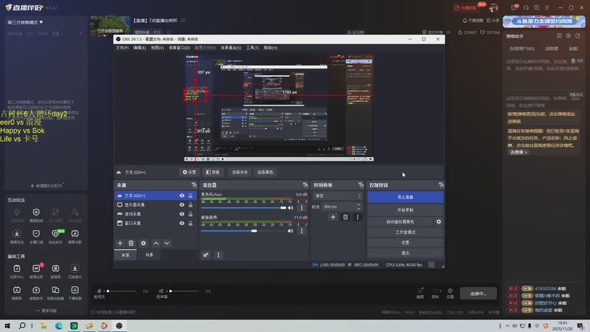Pop out the 控制按钮 dock panel icon
This screenshot has height=332, width=590.
point(441,185)
